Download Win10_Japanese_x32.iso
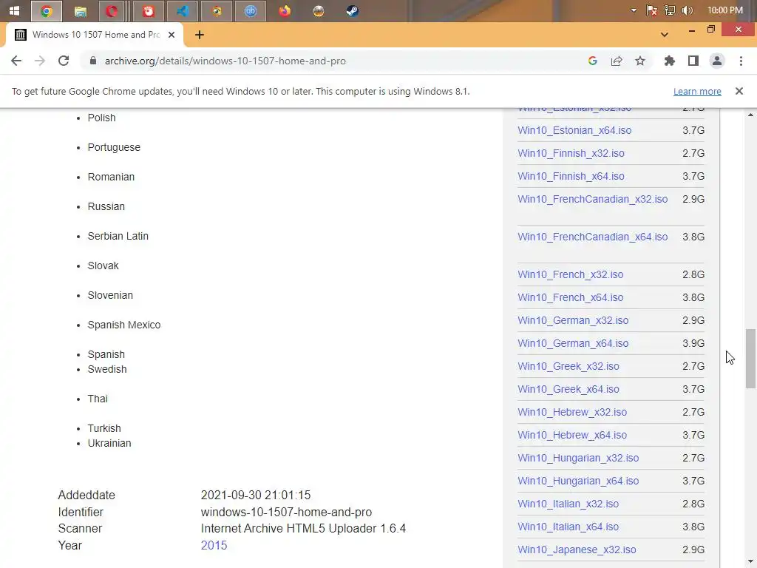The image size is (757, 568). tap(577, 550)
